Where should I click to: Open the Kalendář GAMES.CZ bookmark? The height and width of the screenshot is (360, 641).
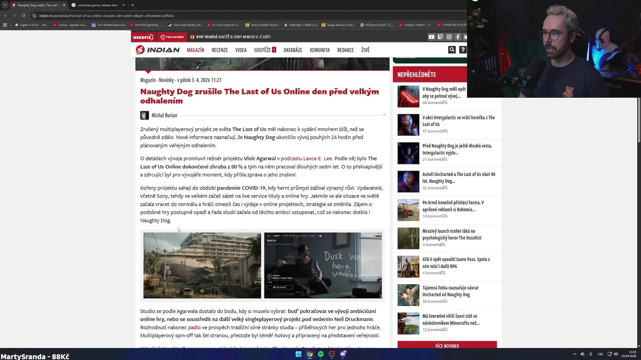pyautogui.click(x=301, y=24)
